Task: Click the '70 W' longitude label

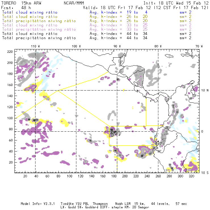Action: point(199,46)
